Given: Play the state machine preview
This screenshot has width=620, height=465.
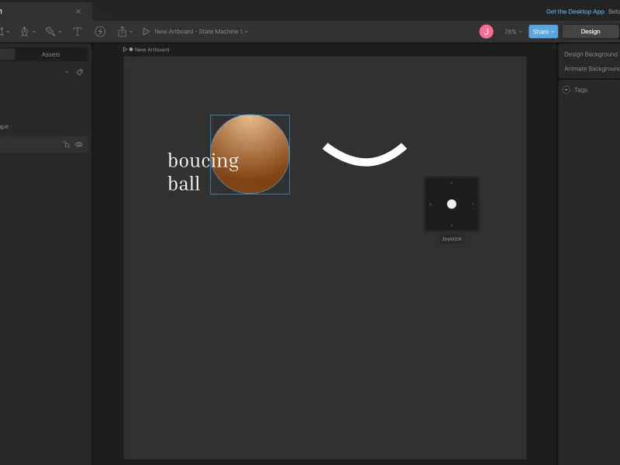Looking at the screenshot, I should click(146, 31).
